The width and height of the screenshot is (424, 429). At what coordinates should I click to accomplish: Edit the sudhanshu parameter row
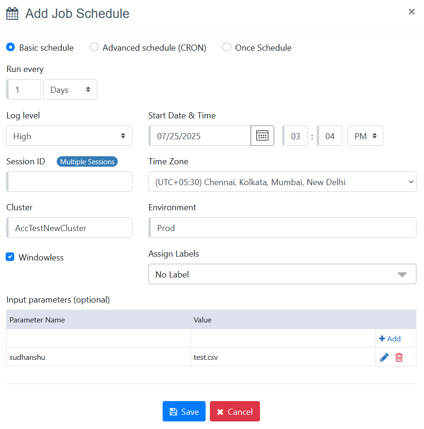coord(384,357)
